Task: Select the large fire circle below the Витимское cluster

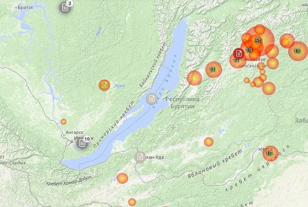Action: click(268, 88)
